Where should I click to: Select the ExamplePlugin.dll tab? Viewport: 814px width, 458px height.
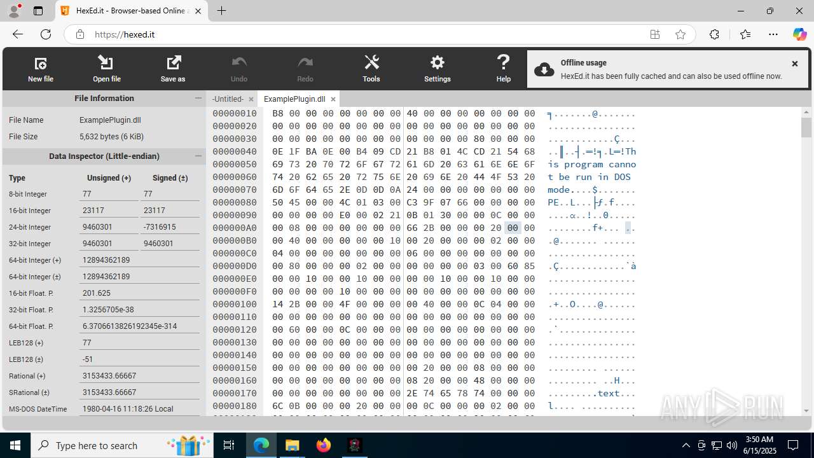tap(294, 99)
